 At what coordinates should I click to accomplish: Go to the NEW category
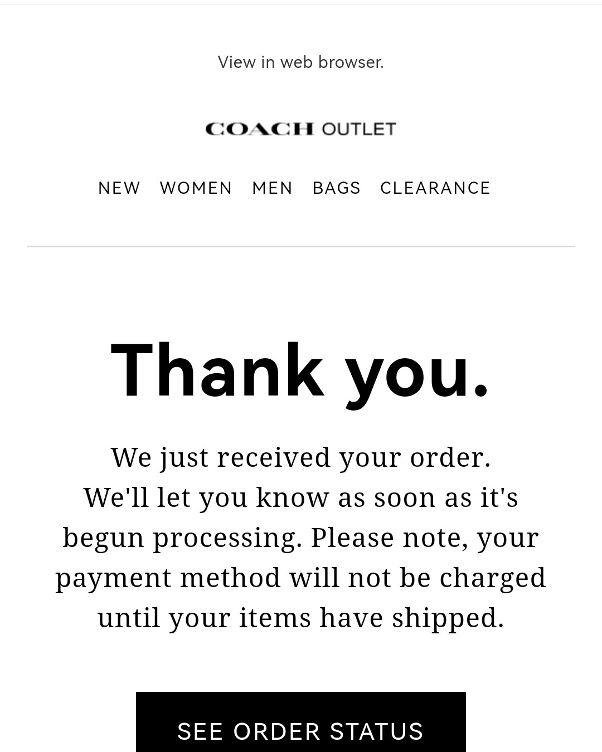[119, 188]
